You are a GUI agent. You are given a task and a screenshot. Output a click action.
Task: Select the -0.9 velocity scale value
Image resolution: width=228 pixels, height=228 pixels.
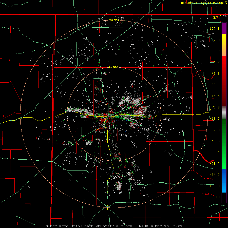click(x=216, y=107)
